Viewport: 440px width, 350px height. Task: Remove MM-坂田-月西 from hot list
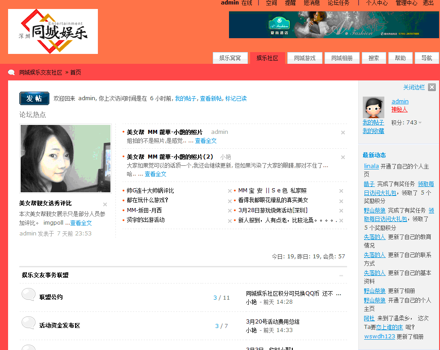[x=230, y=211]
